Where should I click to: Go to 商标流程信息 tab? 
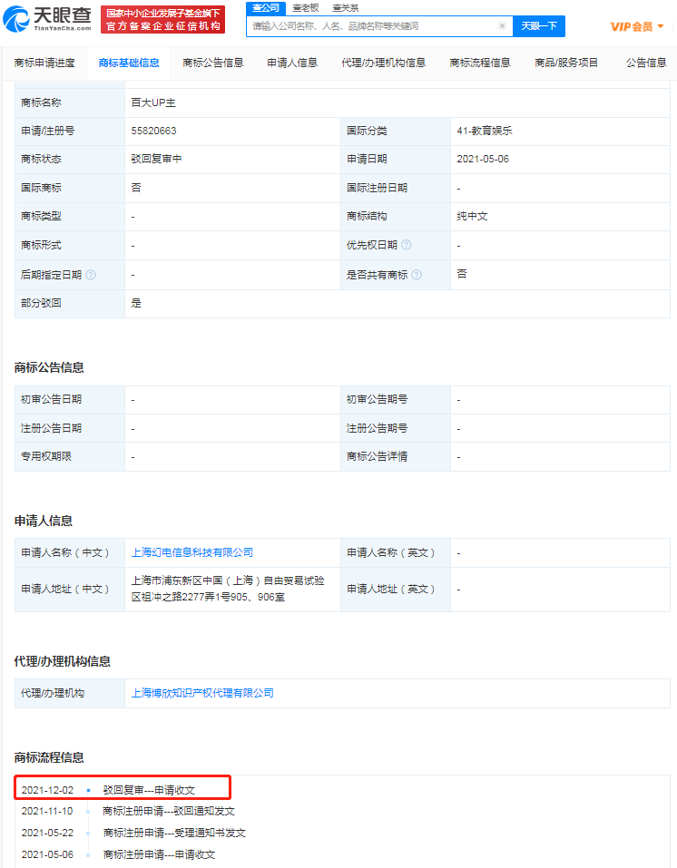click(480, 63)
